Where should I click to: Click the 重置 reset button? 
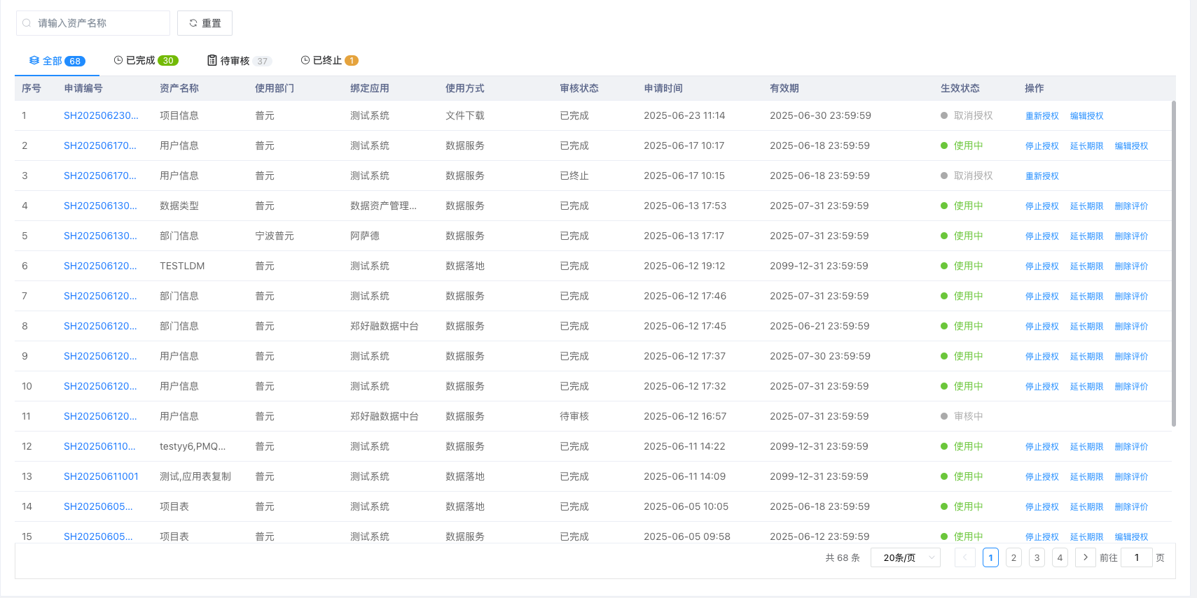205,23
